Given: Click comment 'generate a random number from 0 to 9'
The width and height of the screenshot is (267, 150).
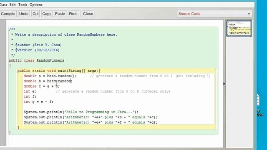Looking at the screenshot, I should [113, 91].
